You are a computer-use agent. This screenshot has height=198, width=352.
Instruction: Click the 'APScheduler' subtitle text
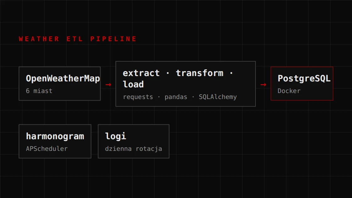[x=47, y=149]
